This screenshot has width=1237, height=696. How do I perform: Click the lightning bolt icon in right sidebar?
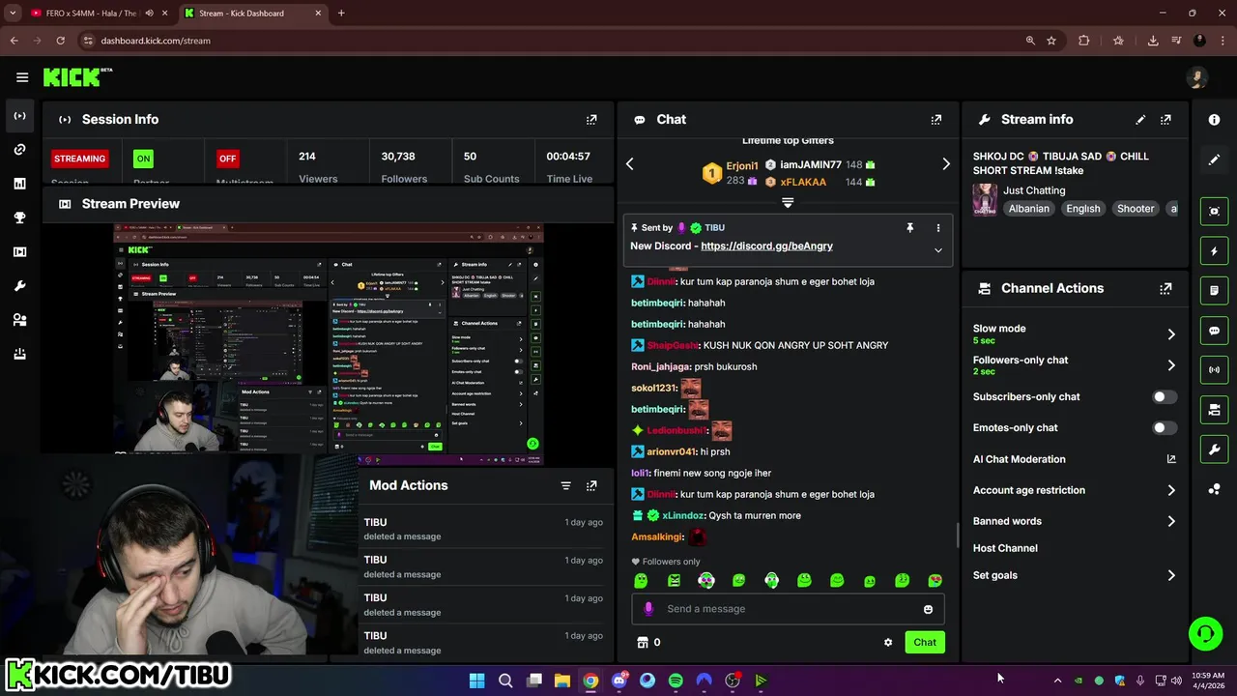tap(1214, 251)
